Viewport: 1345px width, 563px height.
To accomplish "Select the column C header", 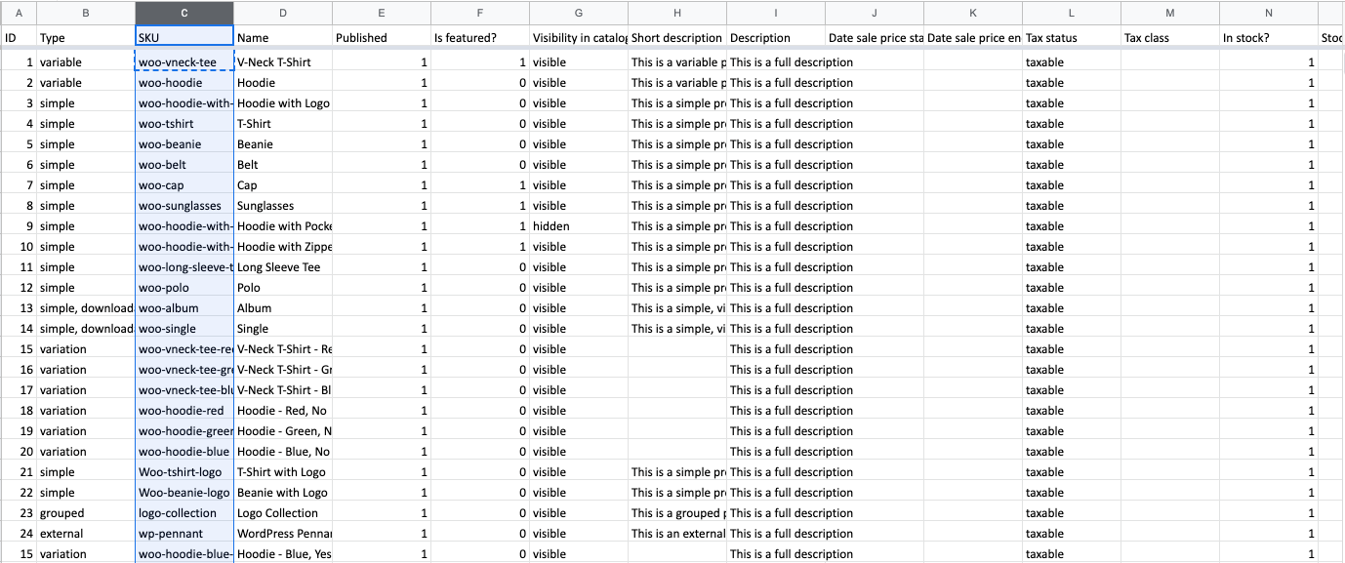I will pyautogui.click(x=184, y=13).
